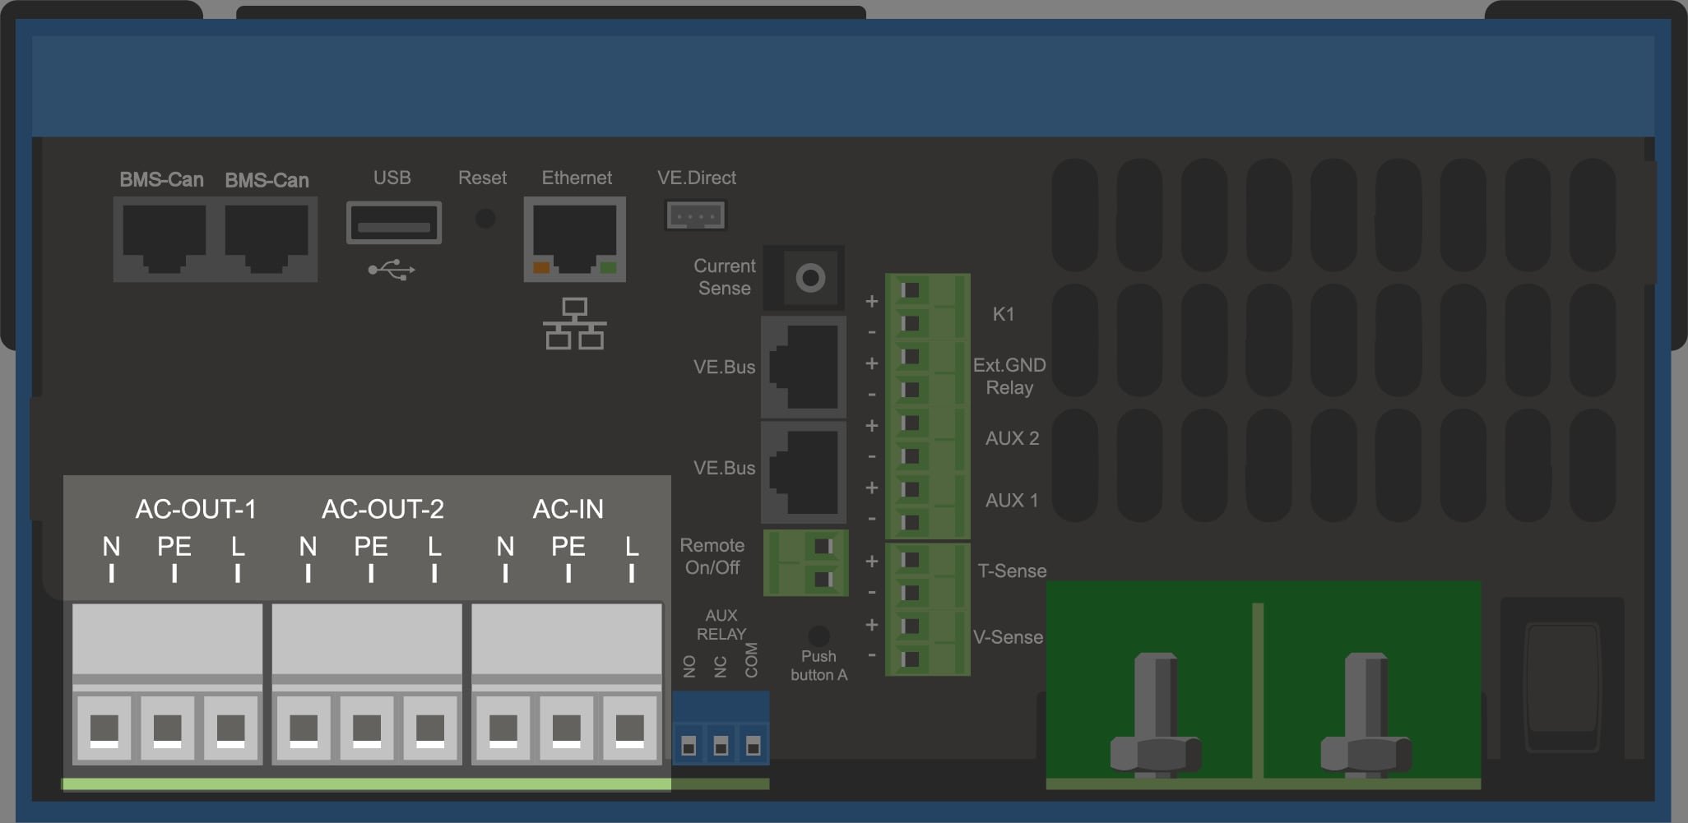This screenshot has height=823, width=1688.
Task: Click the AC-OUT-2 PE terminal
Action: (x=367, y=729)
